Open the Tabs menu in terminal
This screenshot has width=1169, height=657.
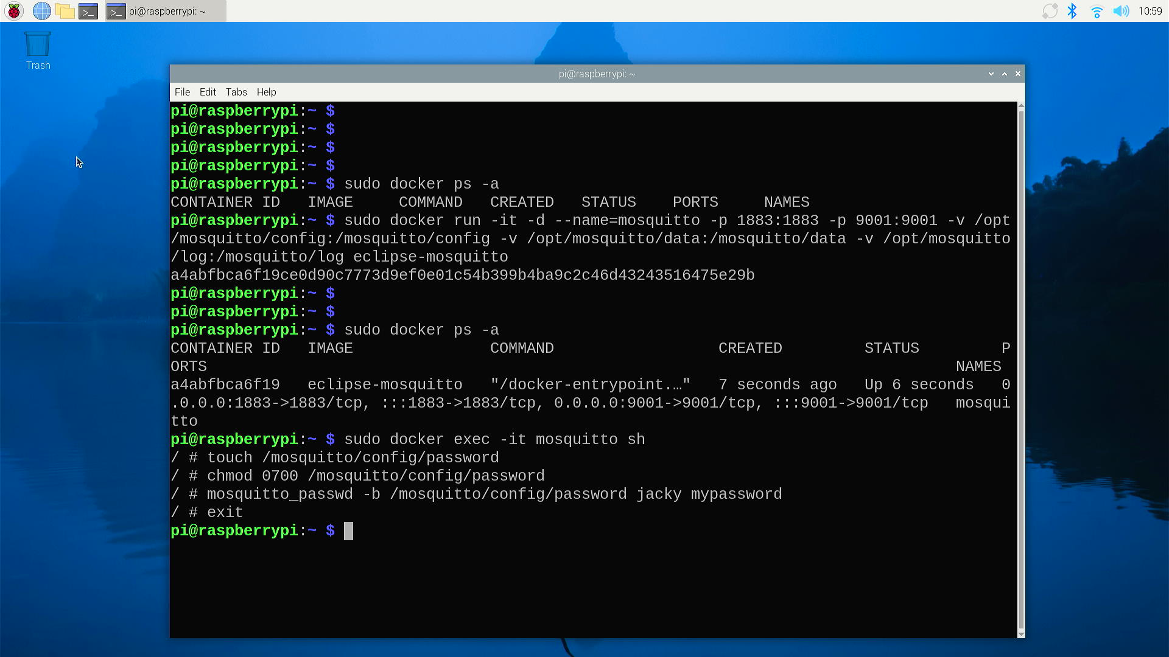(x=236, y=91)
